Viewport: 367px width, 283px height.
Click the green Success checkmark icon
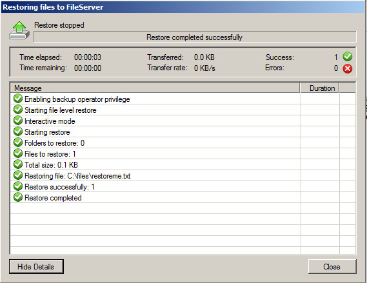coord(348,57)
